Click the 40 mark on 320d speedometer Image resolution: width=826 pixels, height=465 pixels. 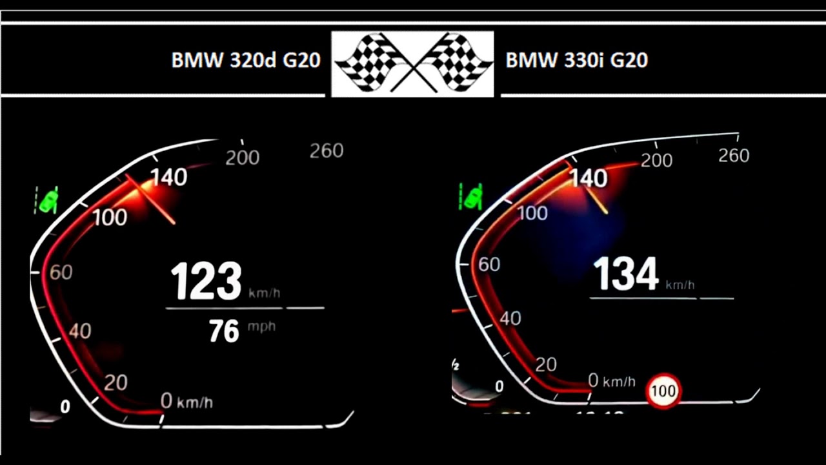tap(80, 331)
